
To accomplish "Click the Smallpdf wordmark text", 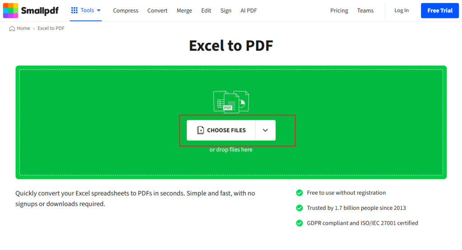I will [x=40, y=11].
